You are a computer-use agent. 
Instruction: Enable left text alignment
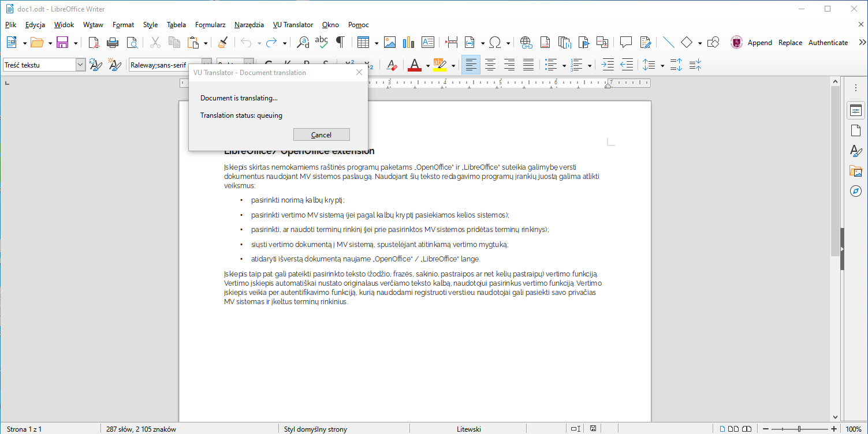click(471, 65)
